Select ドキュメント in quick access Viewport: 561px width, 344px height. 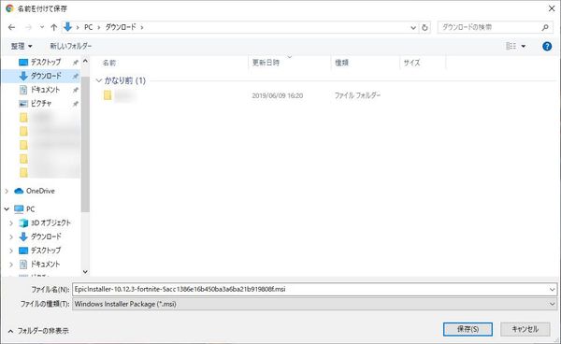coord(45,90)
